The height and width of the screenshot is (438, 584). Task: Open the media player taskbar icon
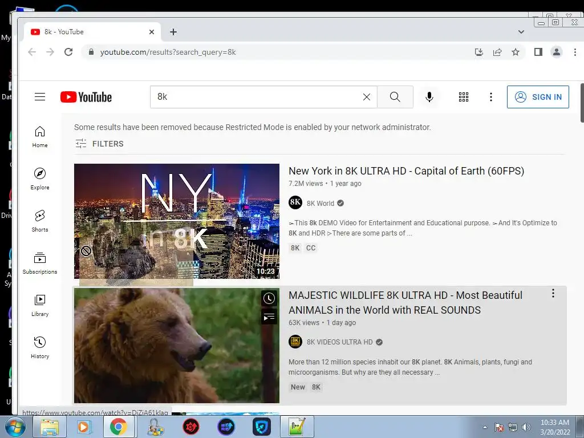pyautogui.click(x=84, y=427)
